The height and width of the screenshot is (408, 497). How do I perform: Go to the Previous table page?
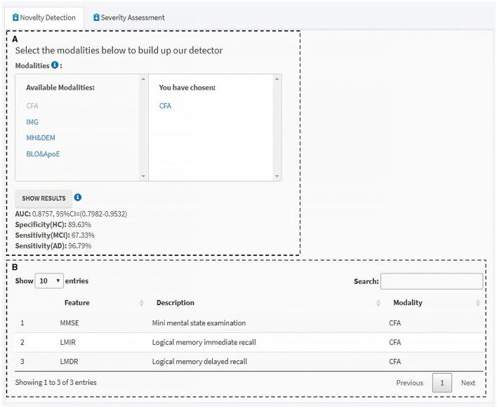click(409, 383)
